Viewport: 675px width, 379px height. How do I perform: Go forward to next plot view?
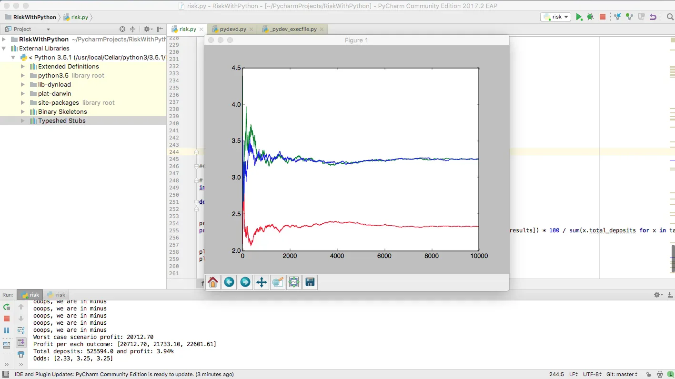click(x=245, y=282)
